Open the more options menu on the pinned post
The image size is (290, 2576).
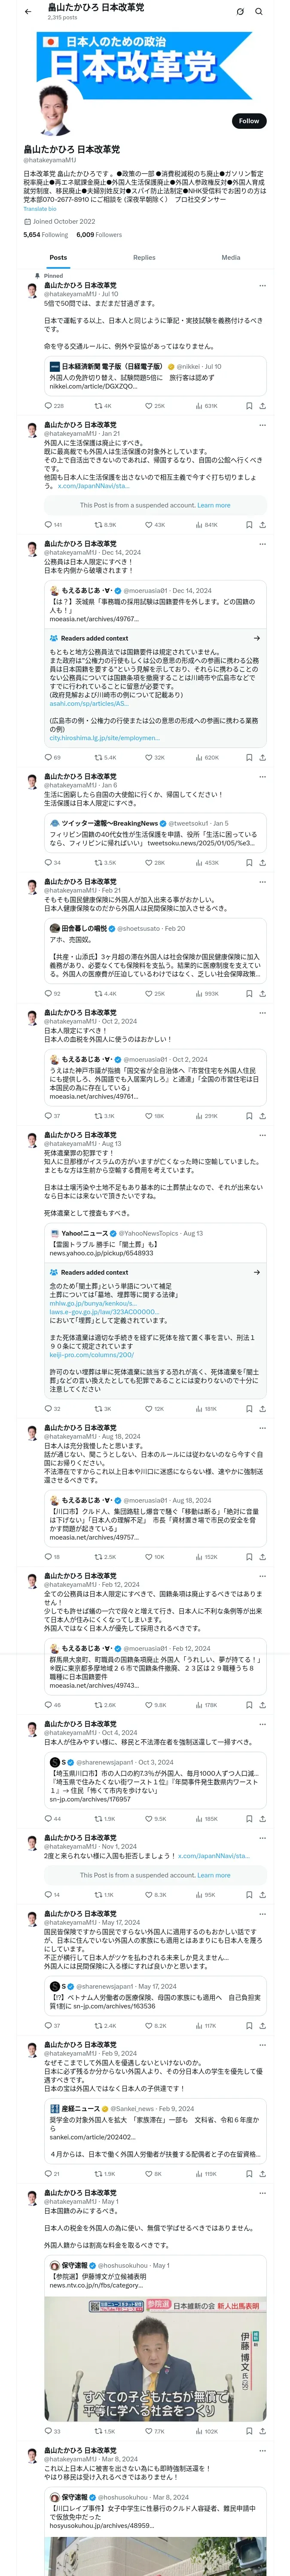tap(263, 286)
